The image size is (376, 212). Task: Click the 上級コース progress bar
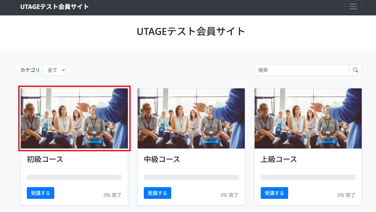coord(308,177)
